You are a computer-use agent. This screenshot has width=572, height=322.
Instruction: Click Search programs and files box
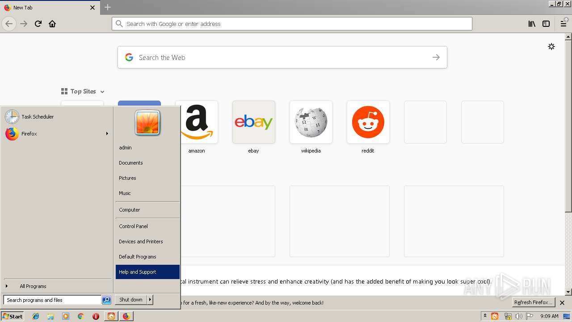pyautogui.click(x=52, y=300)
